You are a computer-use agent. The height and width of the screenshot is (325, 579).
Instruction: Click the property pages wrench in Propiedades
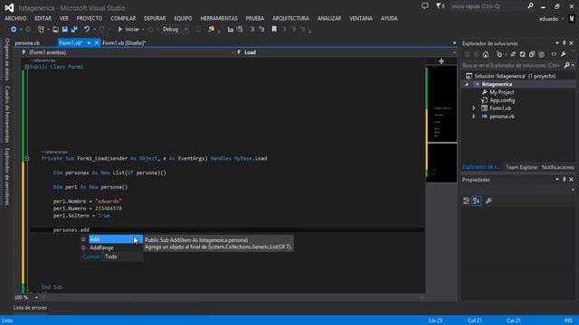click(489, 200)
